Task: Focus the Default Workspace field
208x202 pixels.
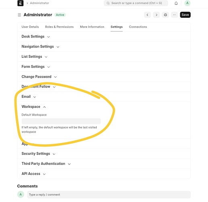Action: tap(61, 121)
